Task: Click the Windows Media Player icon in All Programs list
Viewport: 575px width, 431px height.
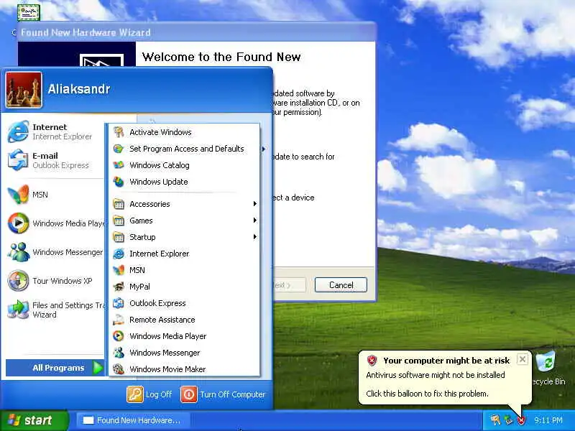Action: (119, 336)
